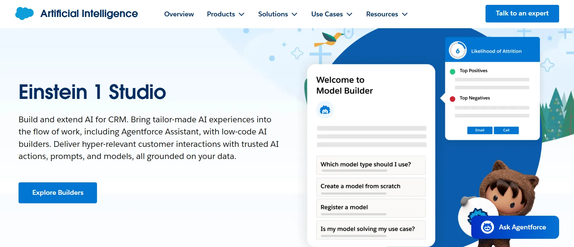Click the Agentforce robot icon in chat button

coord(487,227)
